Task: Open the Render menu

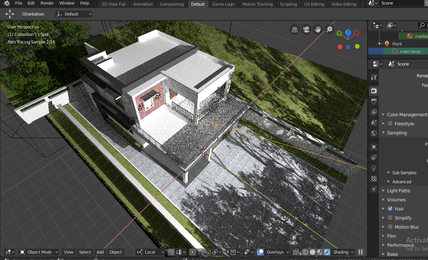Action: (47, 3)
